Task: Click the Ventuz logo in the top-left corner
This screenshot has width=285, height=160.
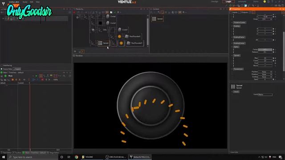Action: (x=3, y=4)
